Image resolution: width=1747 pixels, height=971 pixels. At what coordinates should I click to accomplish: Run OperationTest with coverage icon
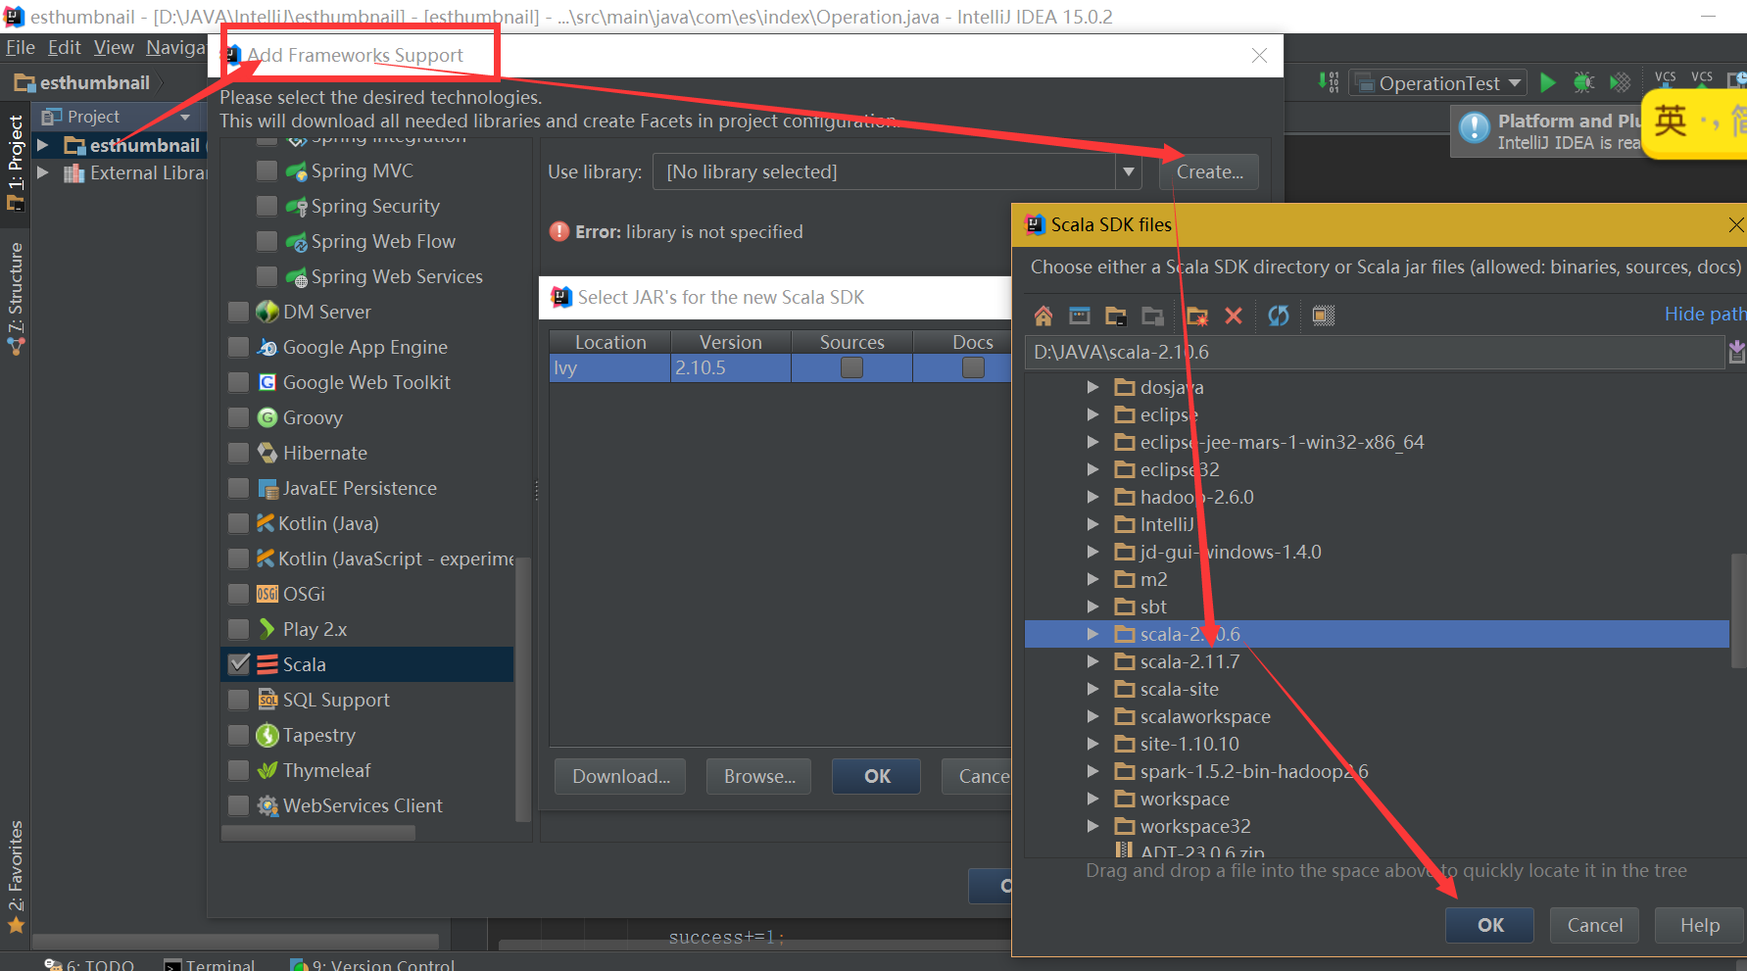tap(1621, 83)
